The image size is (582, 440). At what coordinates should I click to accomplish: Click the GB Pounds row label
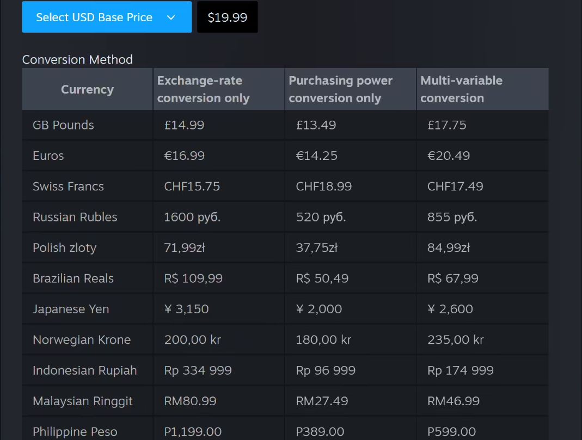[x=63, y=125]
